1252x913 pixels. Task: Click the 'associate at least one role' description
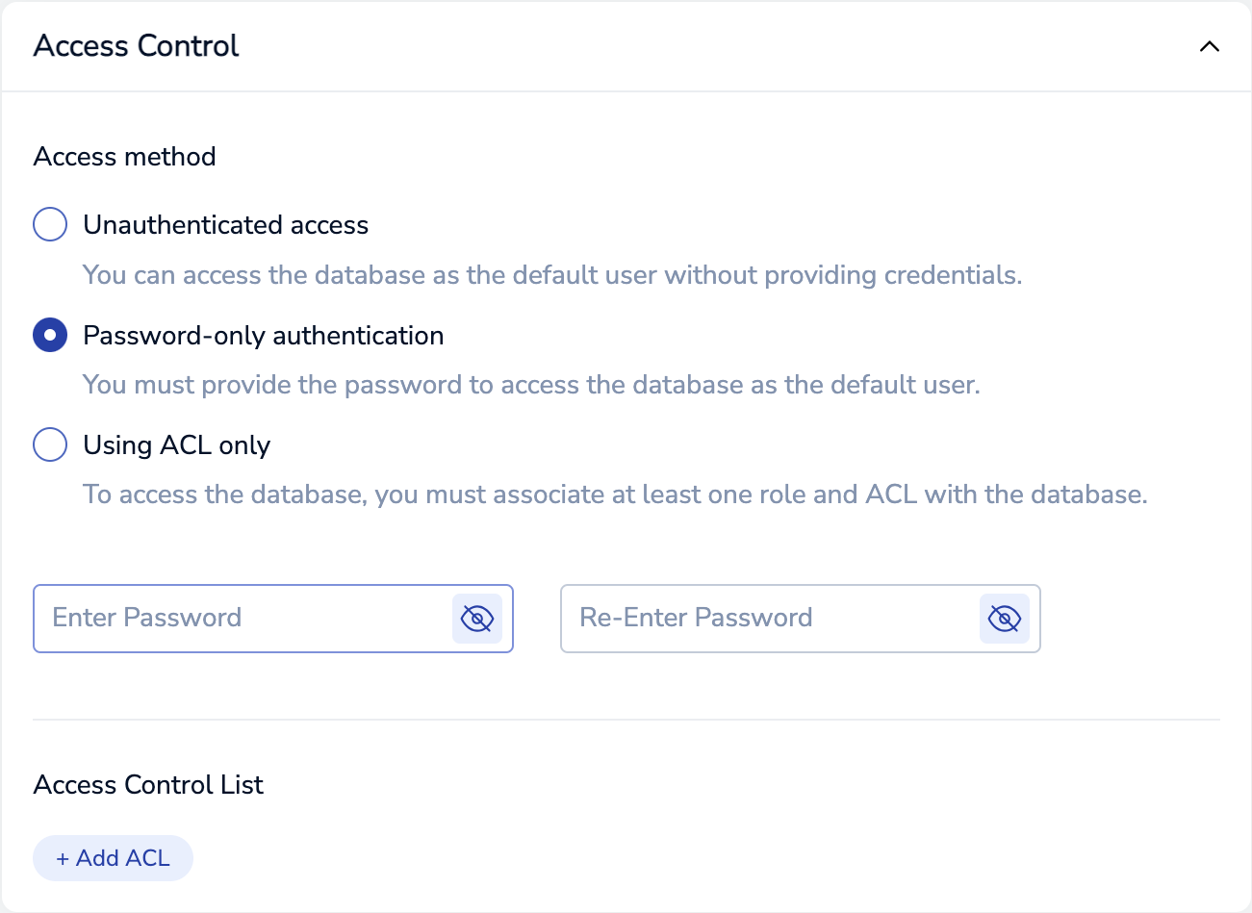click(x=615, y=495)
